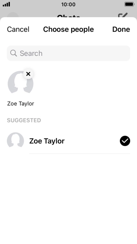Click the magnifying glass search icon

(14, 53)
